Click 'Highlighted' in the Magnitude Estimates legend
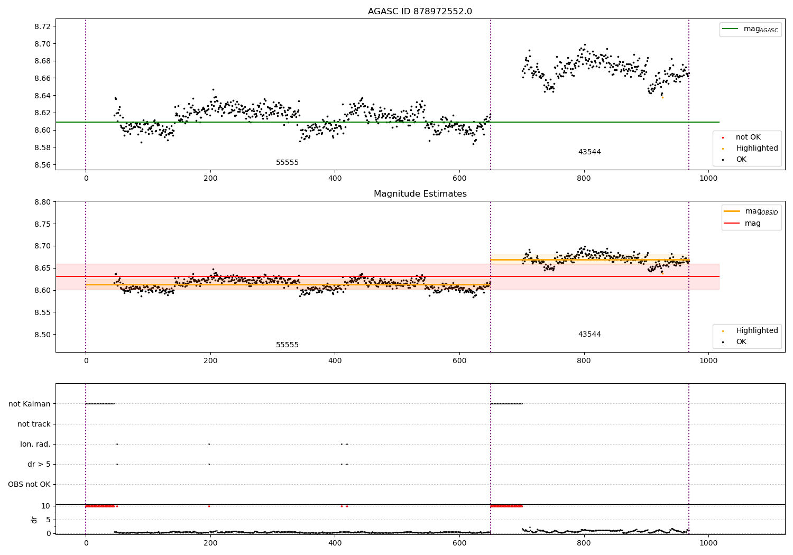The width and height of the screenshot is (793, 555). tap(757, 331)
